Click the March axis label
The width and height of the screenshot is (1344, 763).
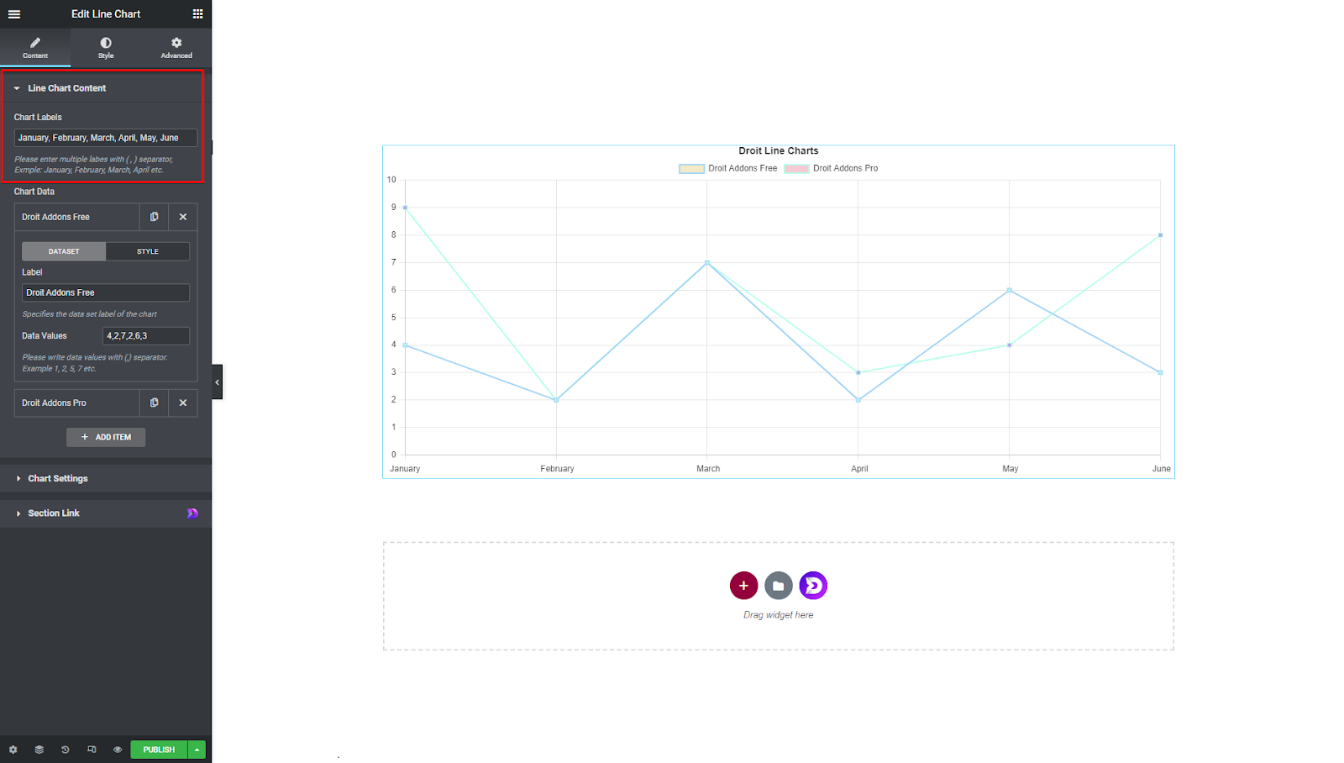tap(708, 469)
